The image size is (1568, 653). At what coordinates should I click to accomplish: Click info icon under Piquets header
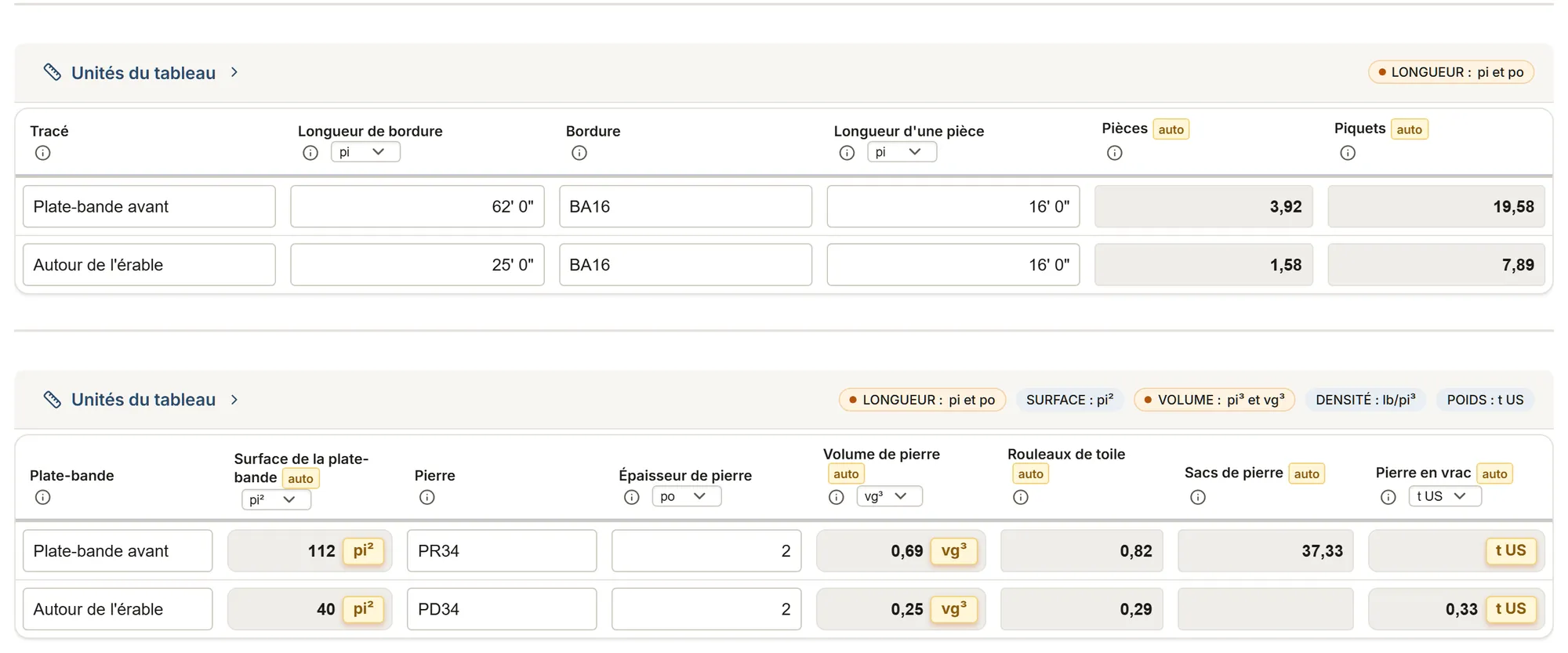tap(1348, 153)
